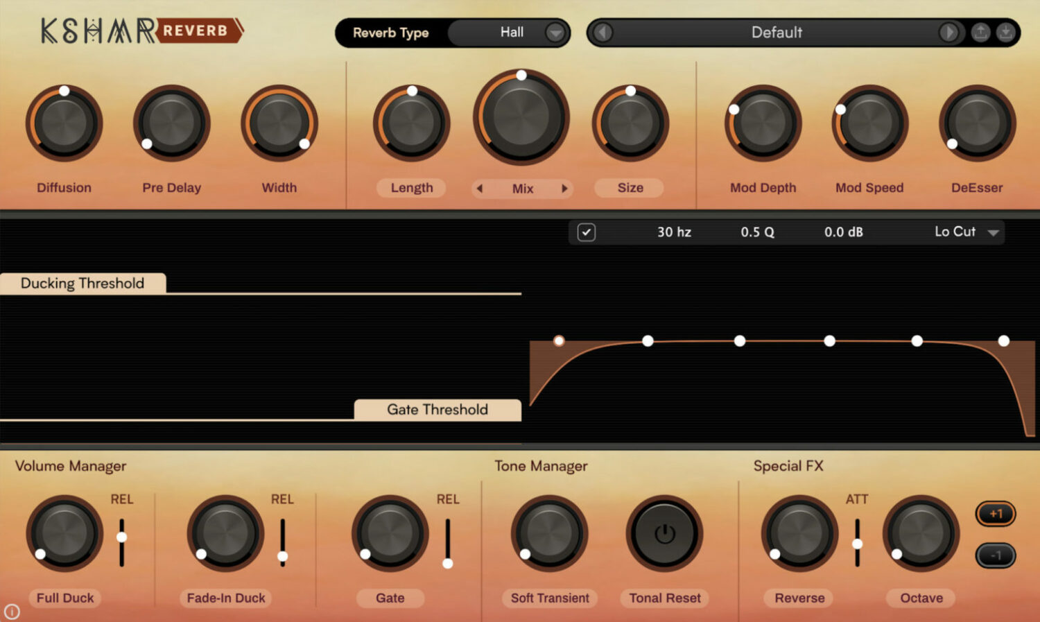Click the Pre Delay knob
The width and height of the screenshot is (1040, 622).
tap(171, 123)
